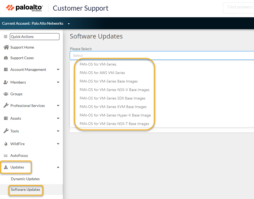
Task: Expand the Account Management submenu chevron
Action: 58,70
